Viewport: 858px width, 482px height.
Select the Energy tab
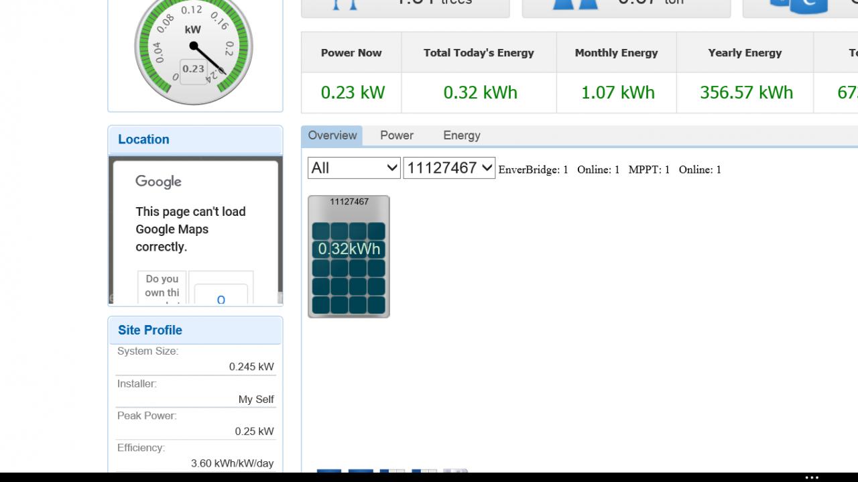[462, 135]
